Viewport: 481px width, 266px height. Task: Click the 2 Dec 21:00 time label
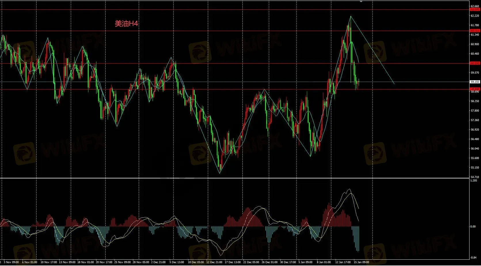(158, 262)
